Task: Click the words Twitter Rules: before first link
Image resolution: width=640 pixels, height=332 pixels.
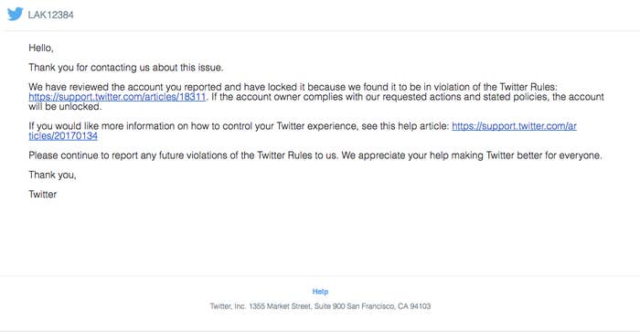Action: tap(528, 87)
